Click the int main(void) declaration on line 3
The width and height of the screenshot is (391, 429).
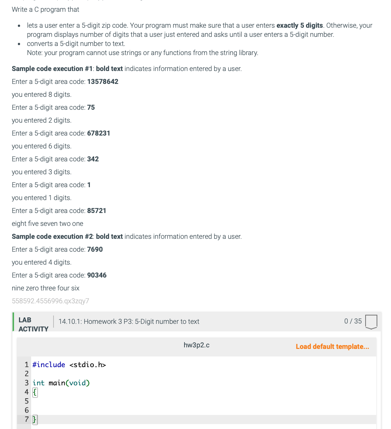click(61, 383)
